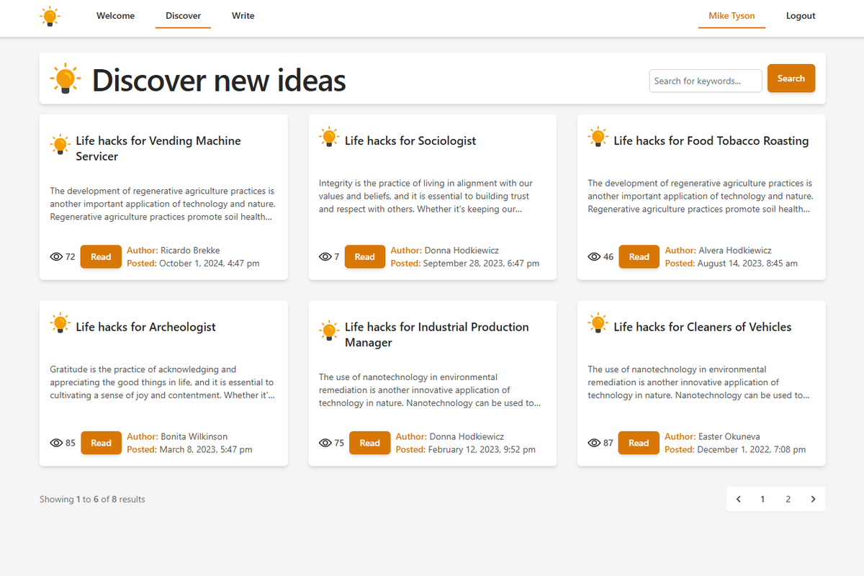864x576 pixels.
Task: Click posted date August 14, 2023, 8:45 am
Action: click(x=747, y=264)
